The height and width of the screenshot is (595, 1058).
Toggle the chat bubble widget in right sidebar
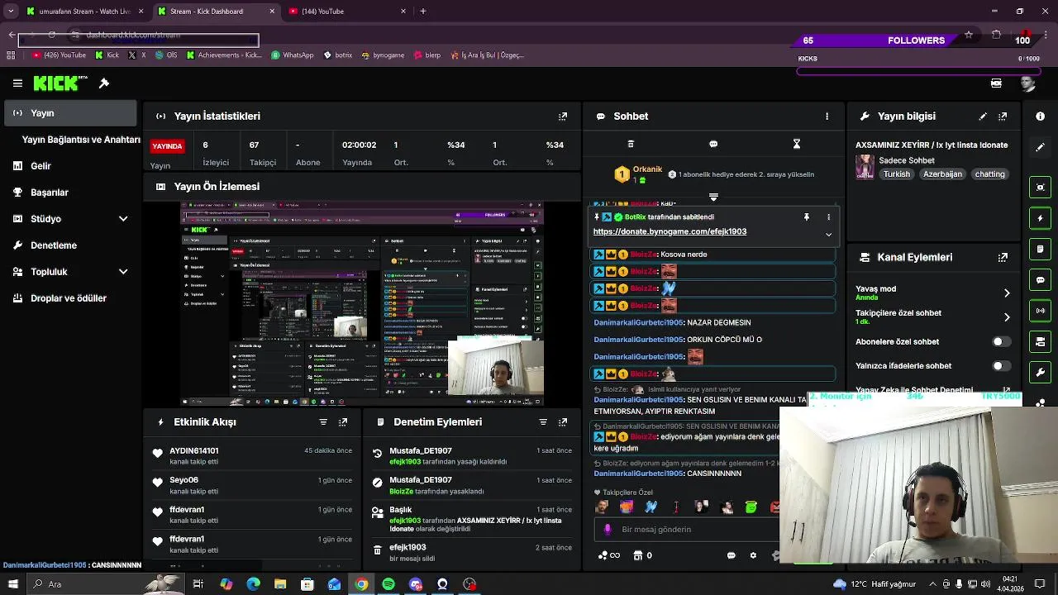(x=1041, y=280)
